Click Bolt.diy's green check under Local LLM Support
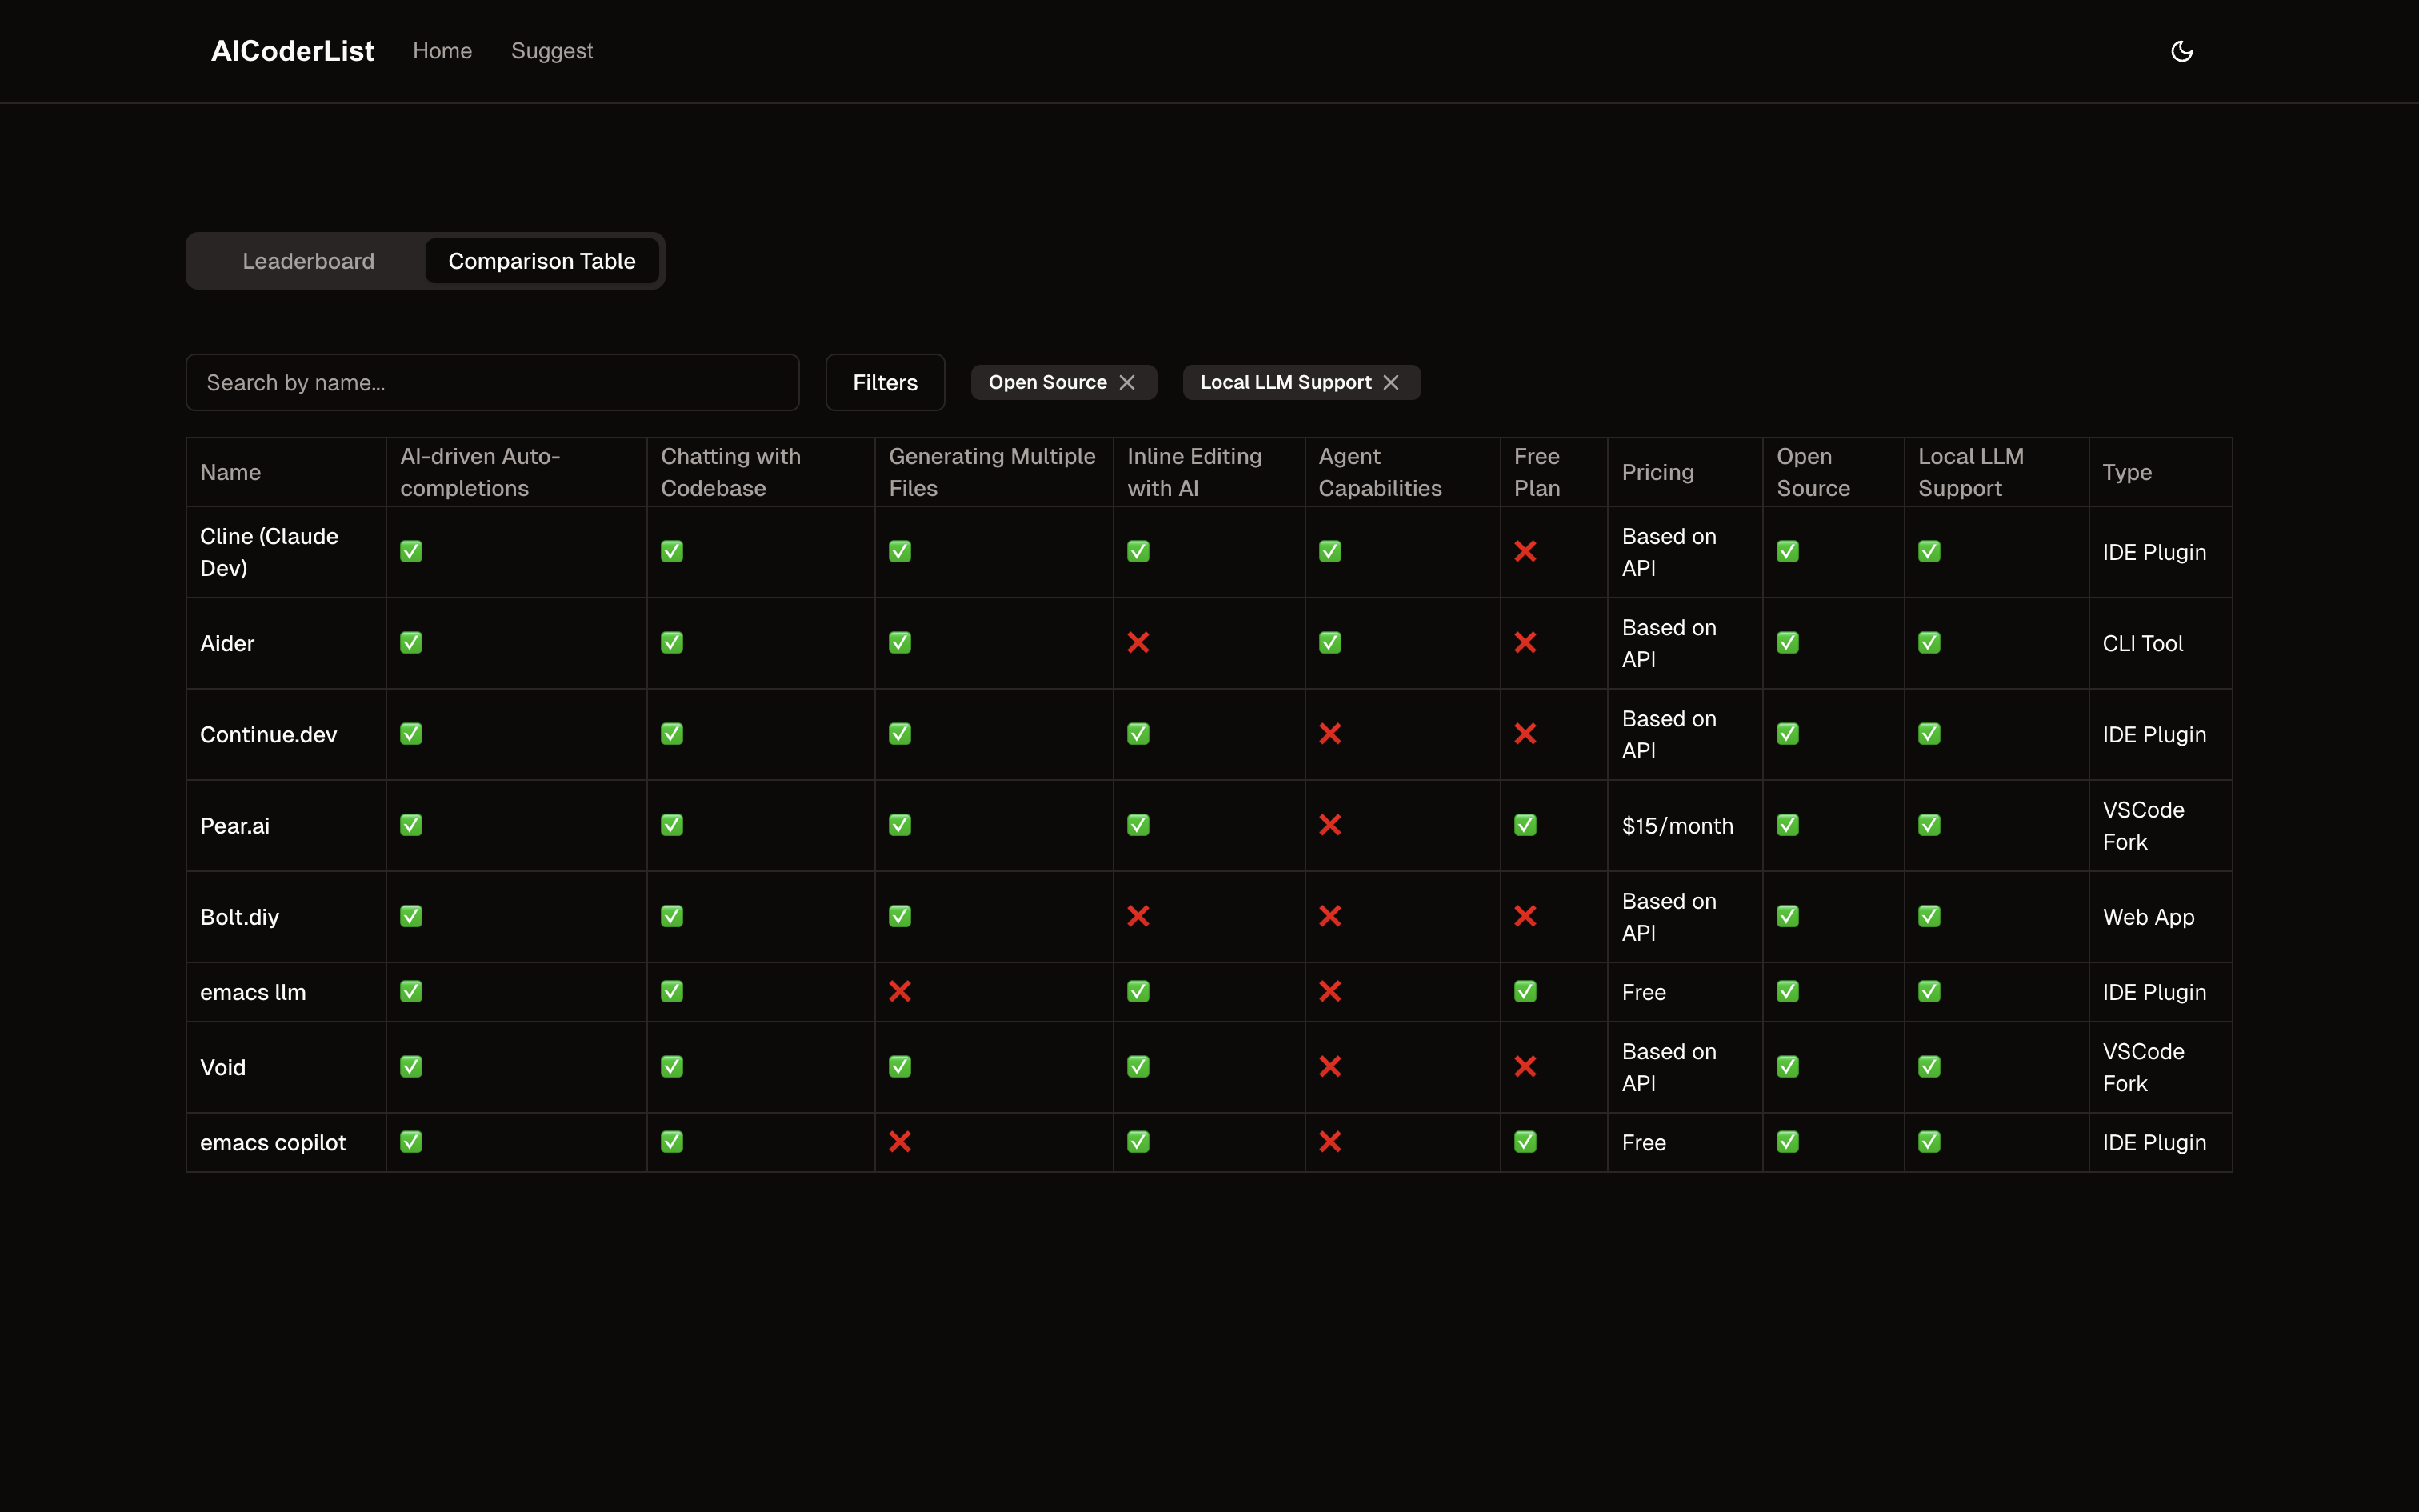This screenshot has height=1512, width=2419. point(1929,916)
